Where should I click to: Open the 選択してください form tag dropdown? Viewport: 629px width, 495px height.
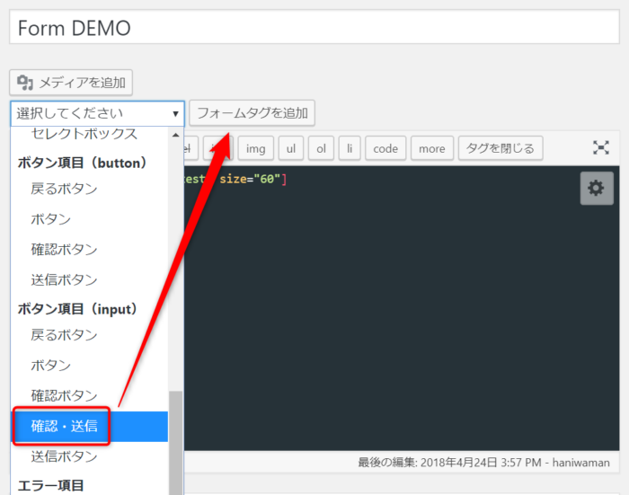click(x=97, y=113)
